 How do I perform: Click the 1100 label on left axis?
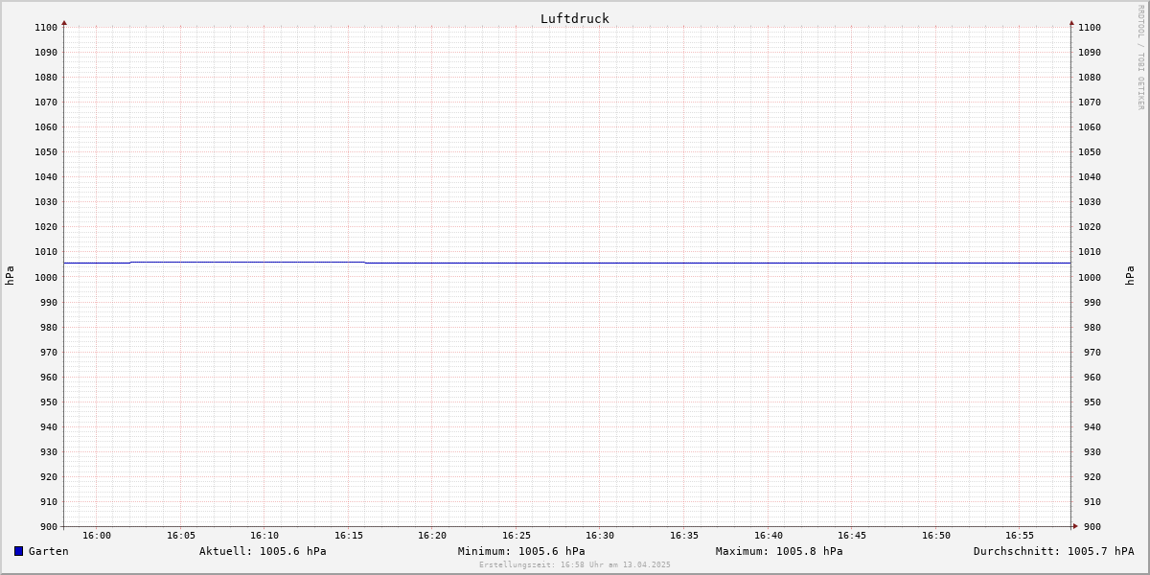[46, 27]
